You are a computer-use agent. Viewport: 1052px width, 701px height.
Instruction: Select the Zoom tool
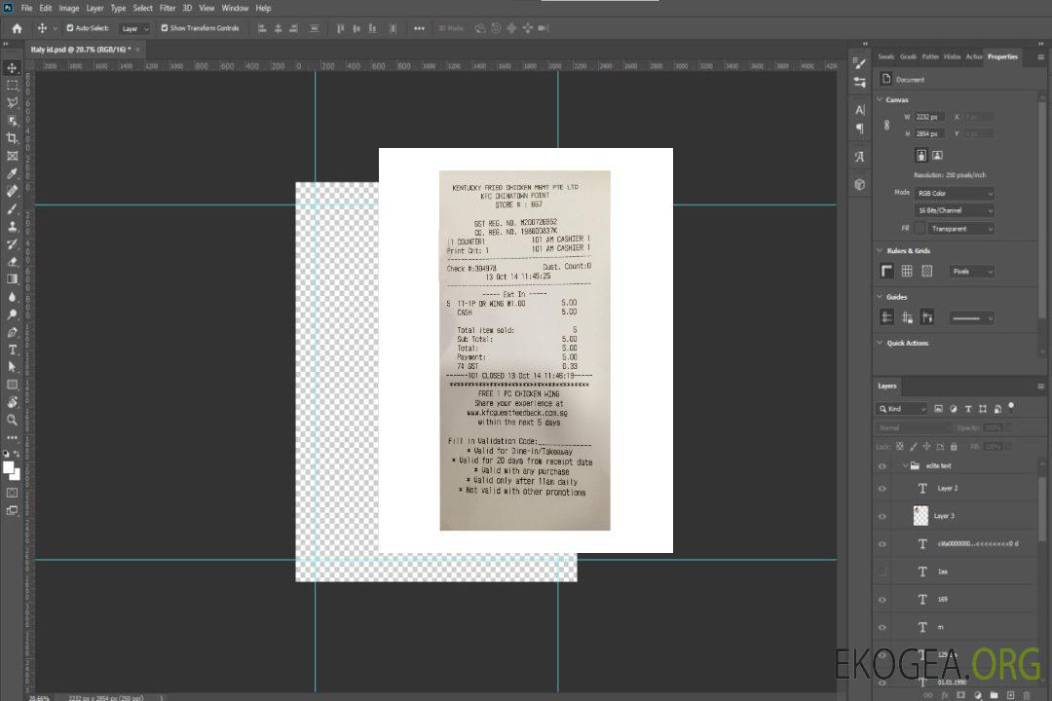[12, 420]
